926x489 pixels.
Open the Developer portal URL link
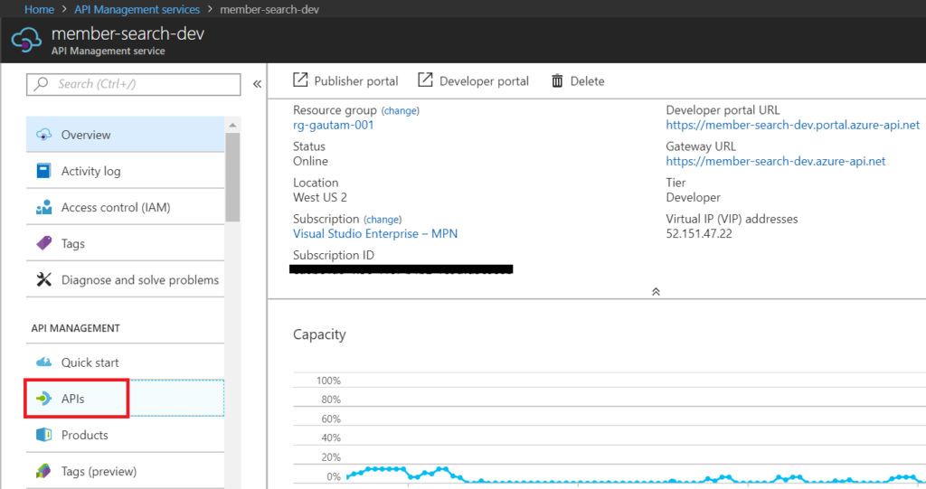click(792, 125)
